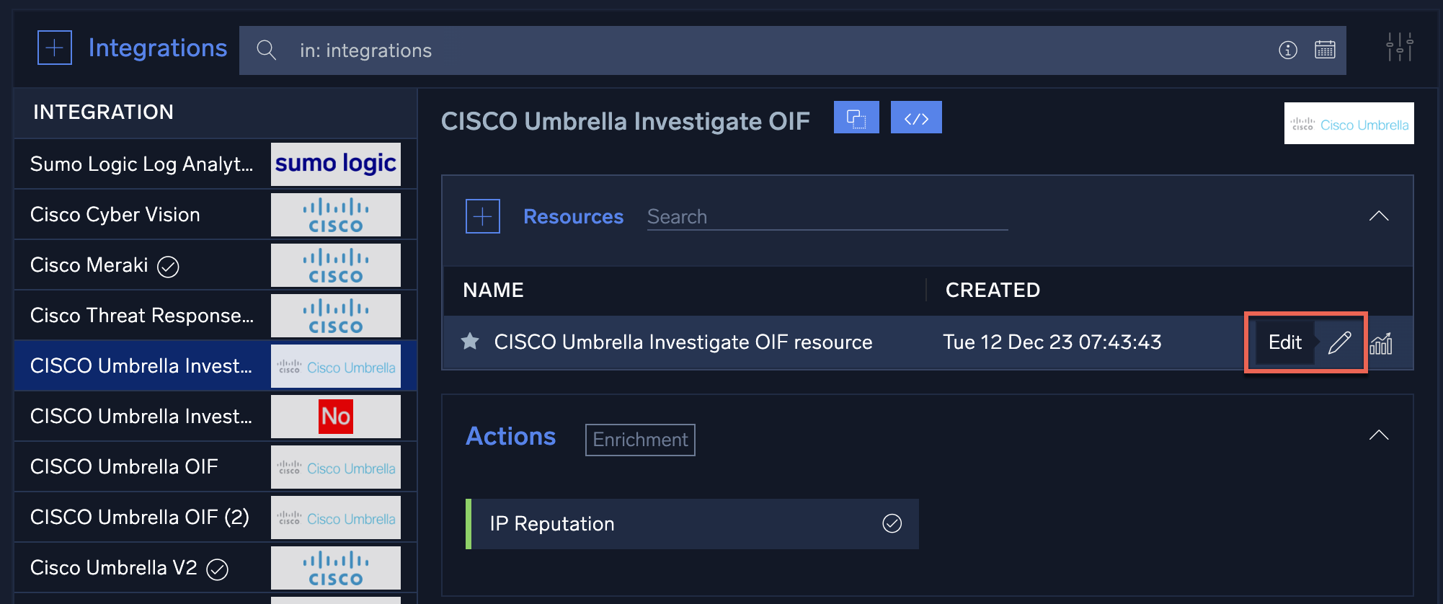Edit resource using the pencil icon

pos(1339,342)
